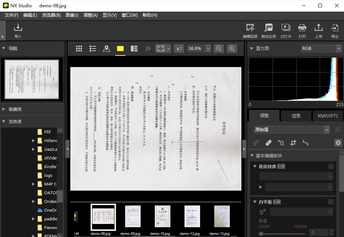Select the Straighten tool
The image size is (344, 237).
tap(305, 143)
